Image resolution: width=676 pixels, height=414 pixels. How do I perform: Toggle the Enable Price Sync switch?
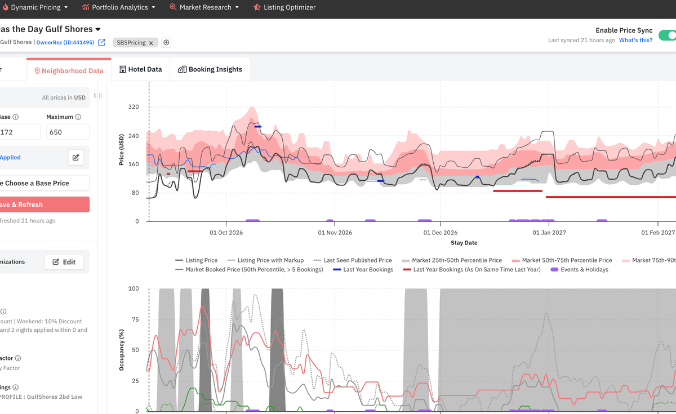(x=668, y=35)
